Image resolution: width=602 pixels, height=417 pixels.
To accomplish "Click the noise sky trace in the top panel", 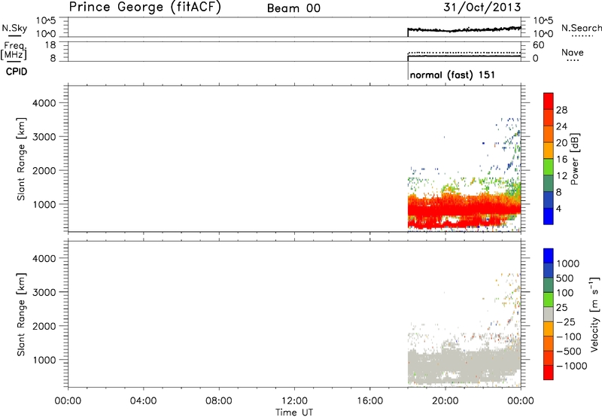I will (x=464, y=29).
